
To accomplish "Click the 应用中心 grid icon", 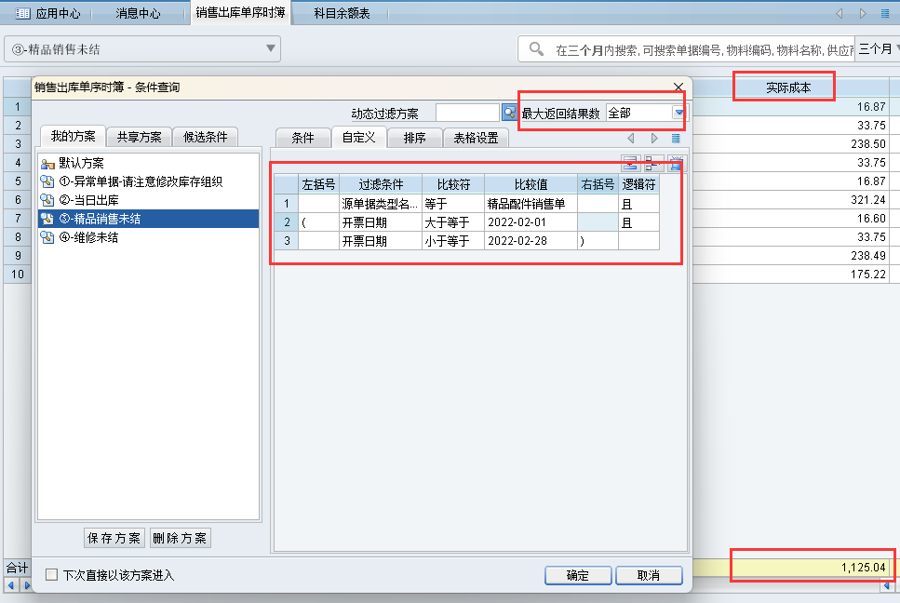I will pos(22,13).
